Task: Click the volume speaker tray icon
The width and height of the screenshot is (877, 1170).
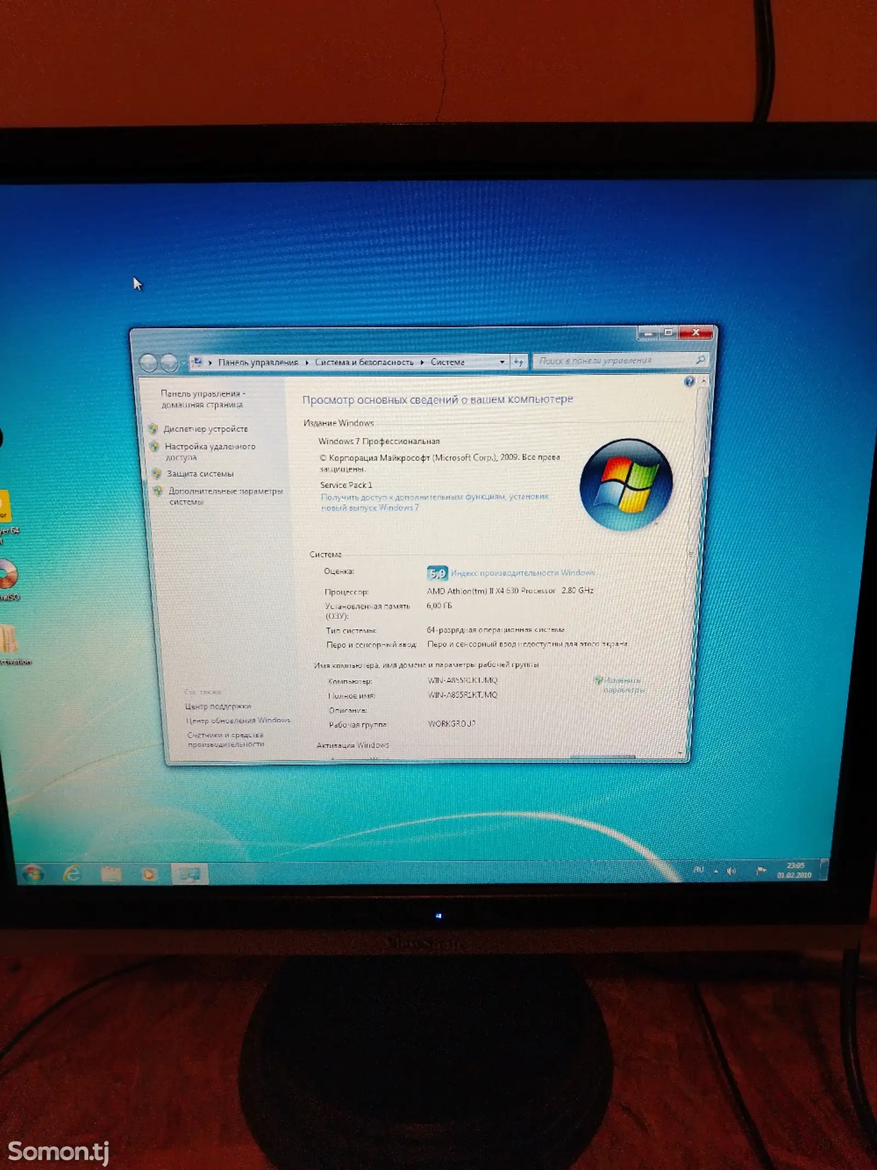Action: [731, 871]
